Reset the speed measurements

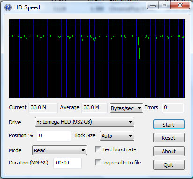(x=169, y=138)
